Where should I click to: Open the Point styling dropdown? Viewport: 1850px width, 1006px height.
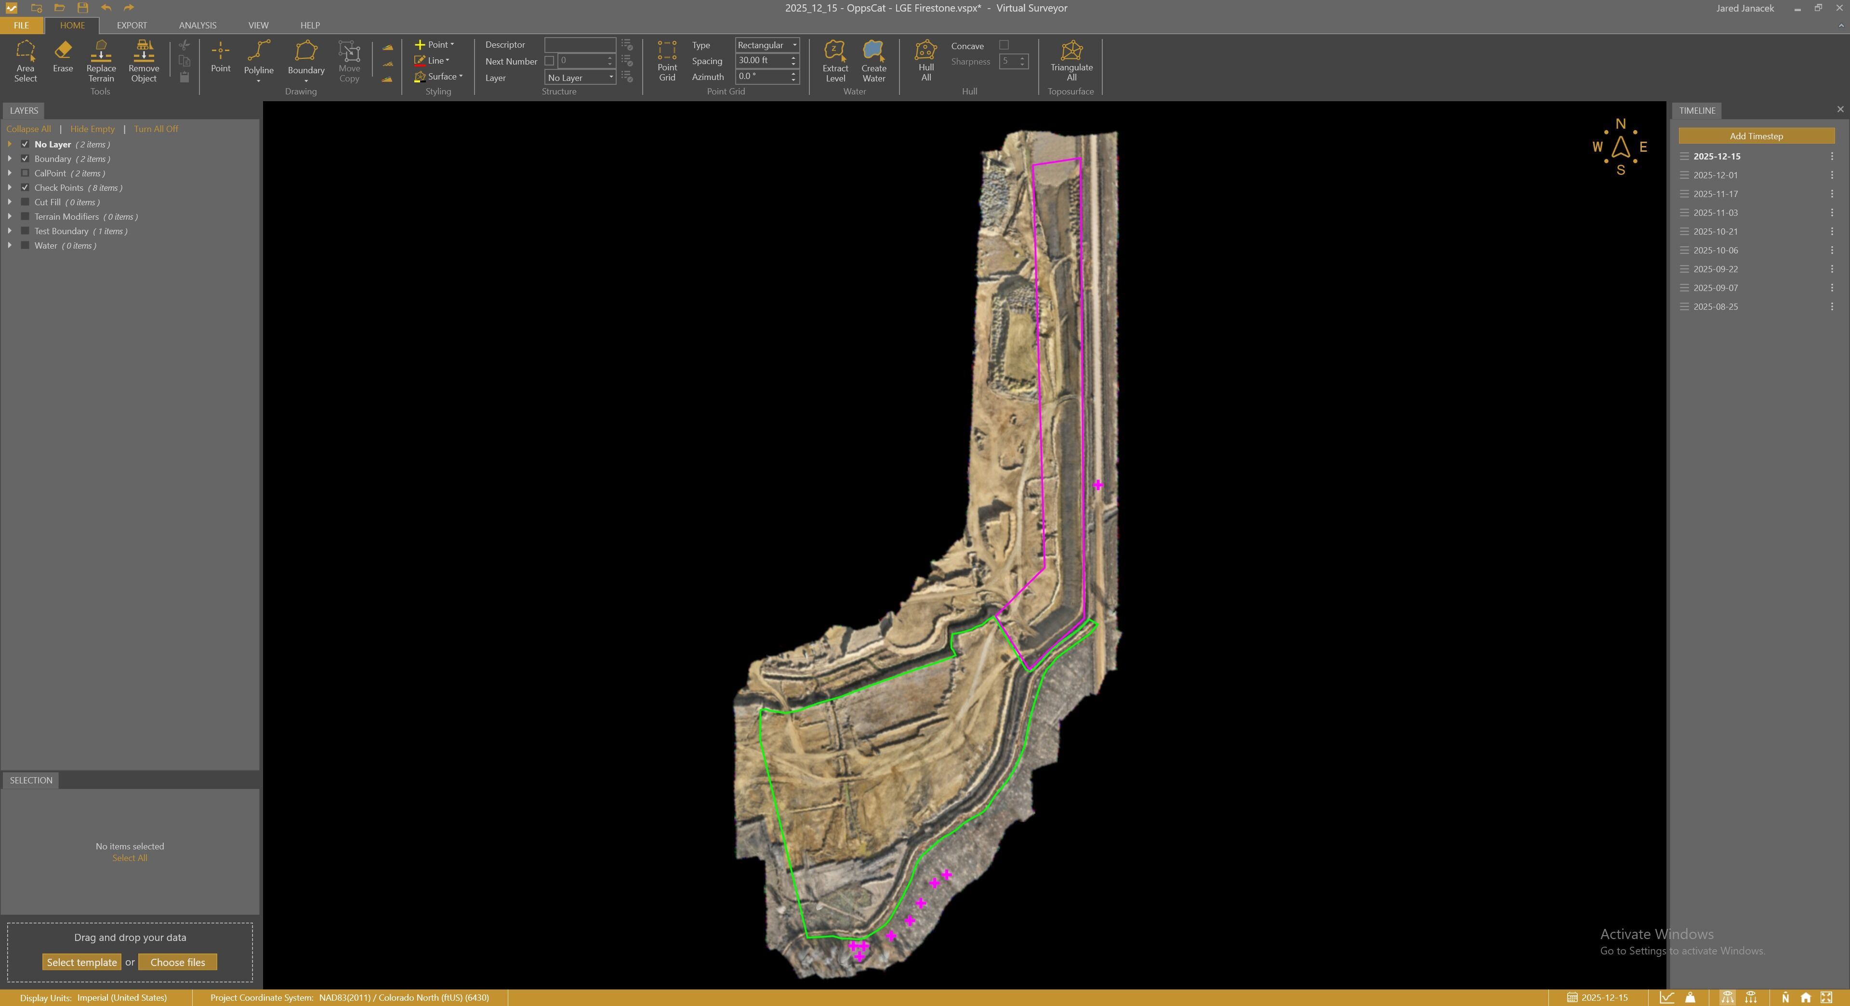coord(435,44)
